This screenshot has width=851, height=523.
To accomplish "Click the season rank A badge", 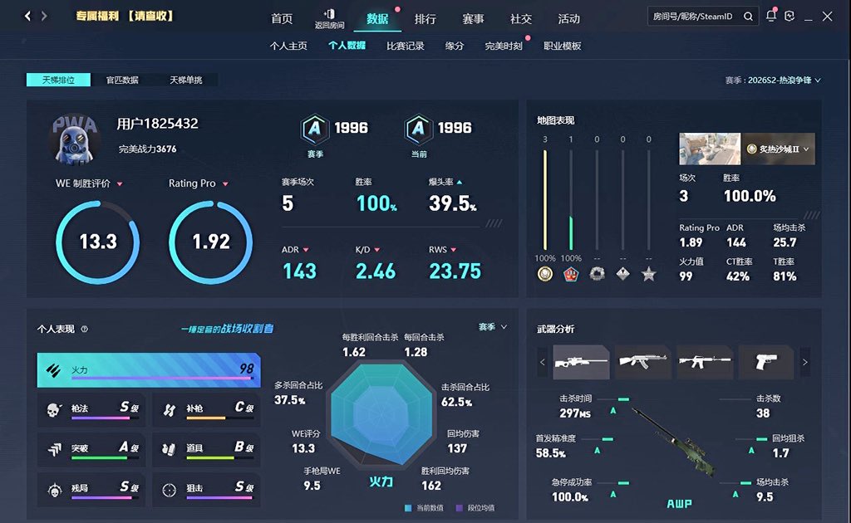I will pos(314,129).
